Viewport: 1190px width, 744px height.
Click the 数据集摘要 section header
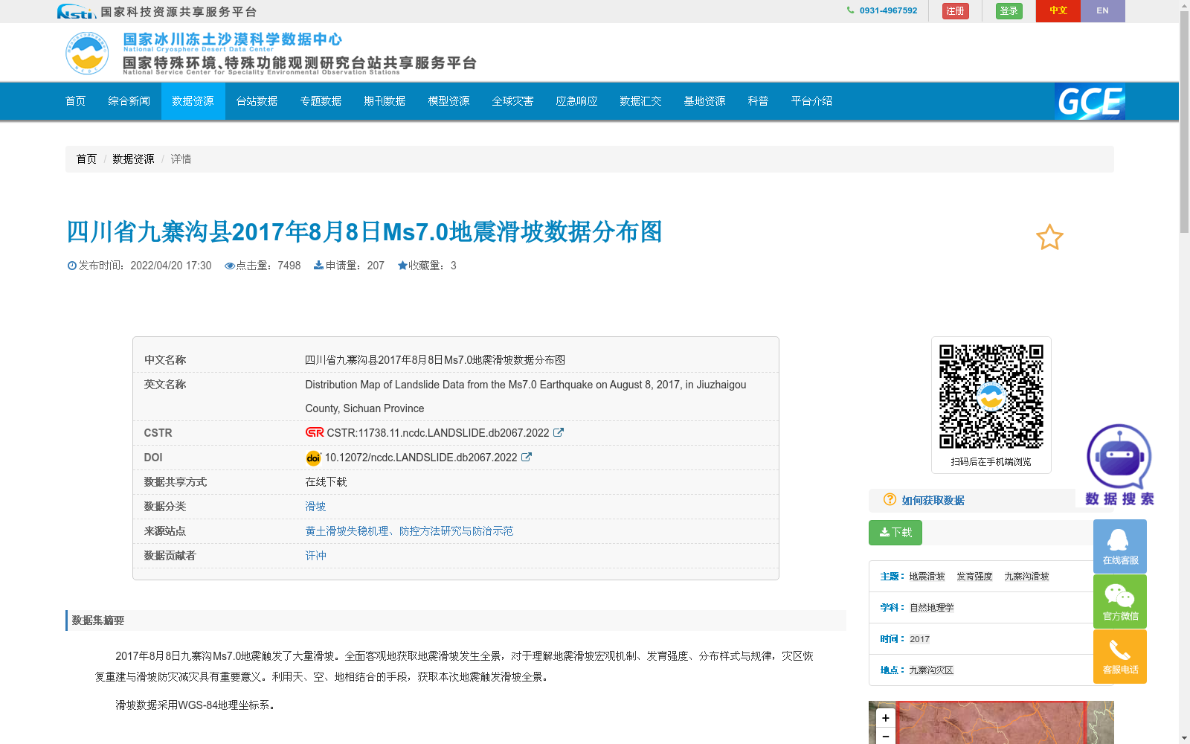coord(455,620)
